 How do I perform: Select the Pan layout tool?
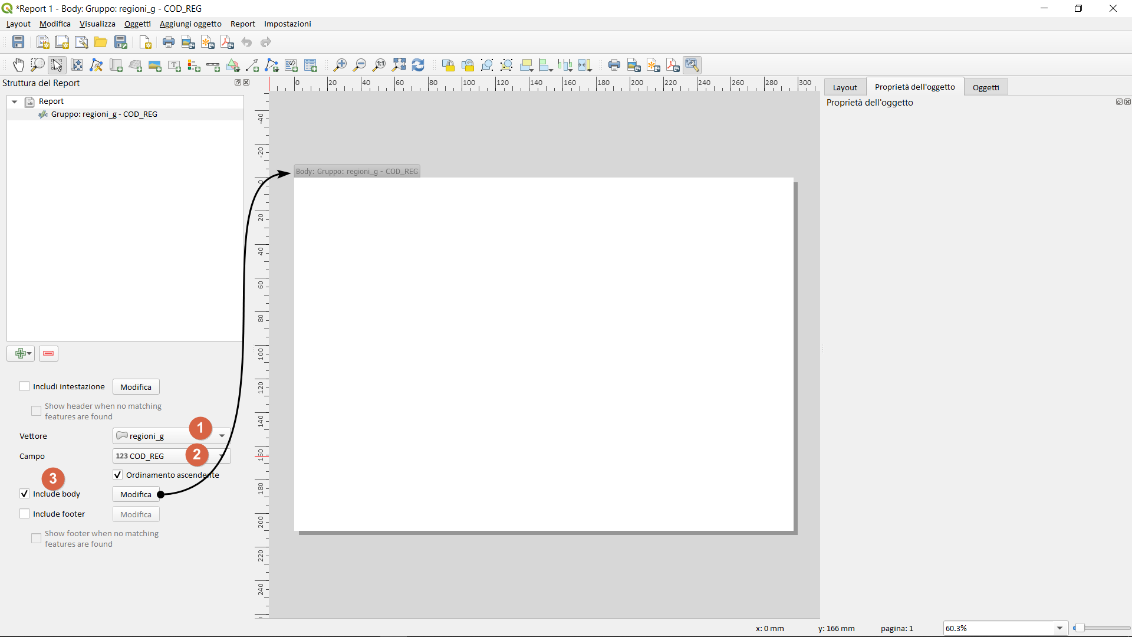tap(18, 65)
